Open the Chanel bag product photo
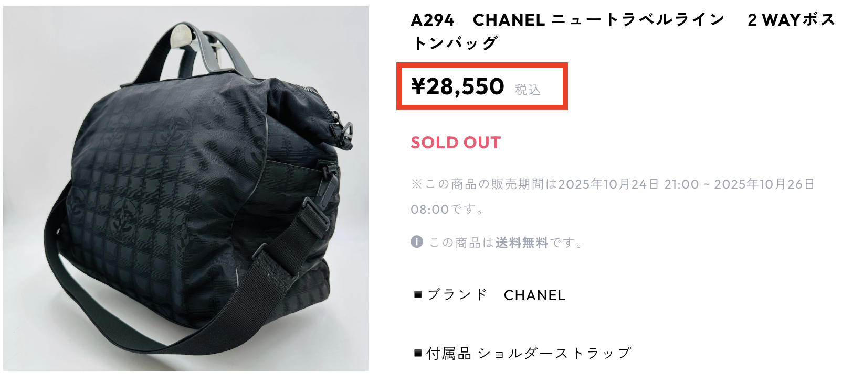This screenshot has height=374, width=863. (x=186, y=189)
